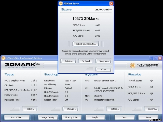Close the 3DMark06 Professional Edition window
The image size is (163, 122).
[160, 58]
